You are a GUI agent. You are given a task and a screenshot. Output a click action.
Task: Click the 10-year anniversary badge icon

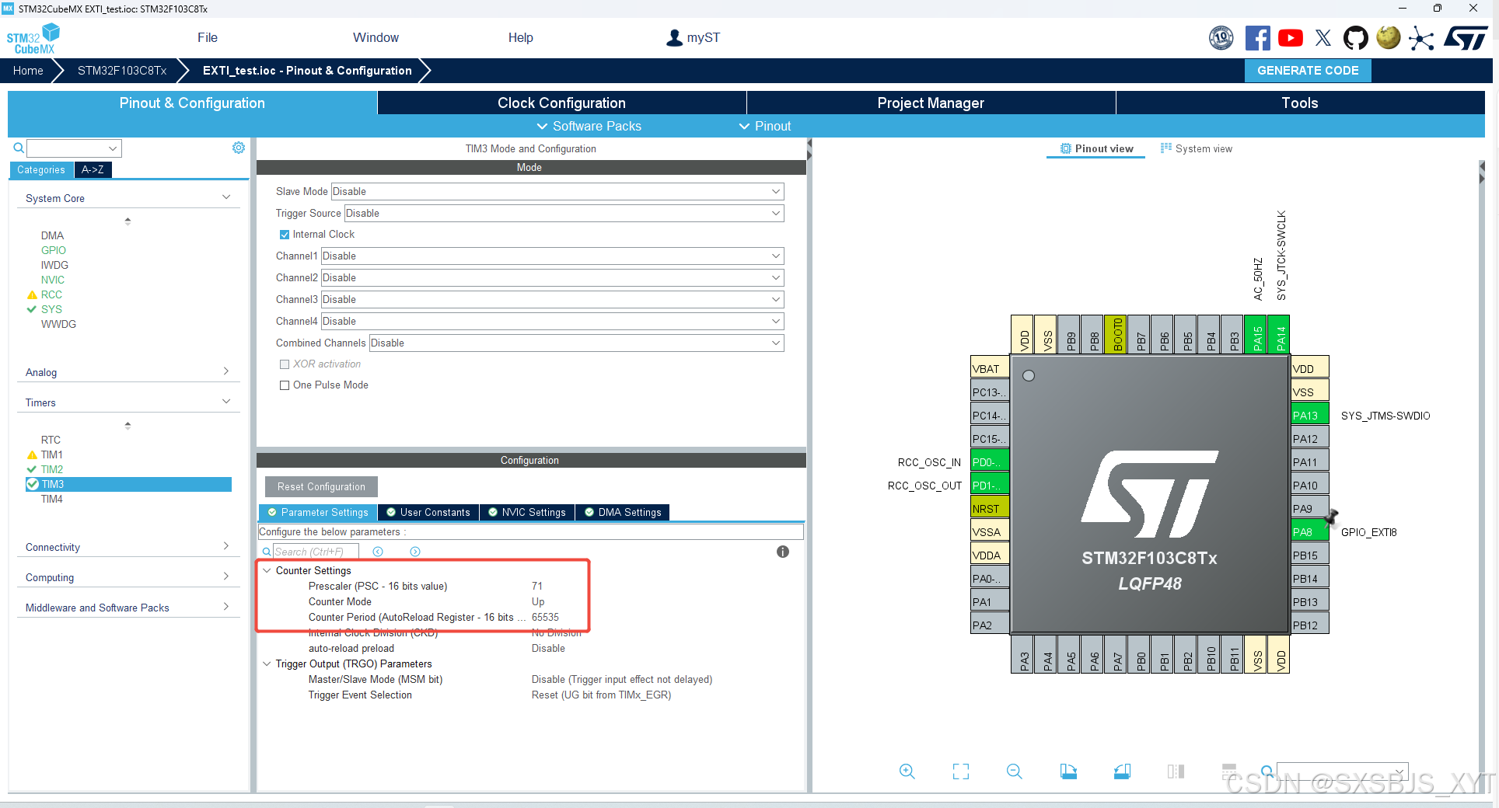click(1221, 38)
